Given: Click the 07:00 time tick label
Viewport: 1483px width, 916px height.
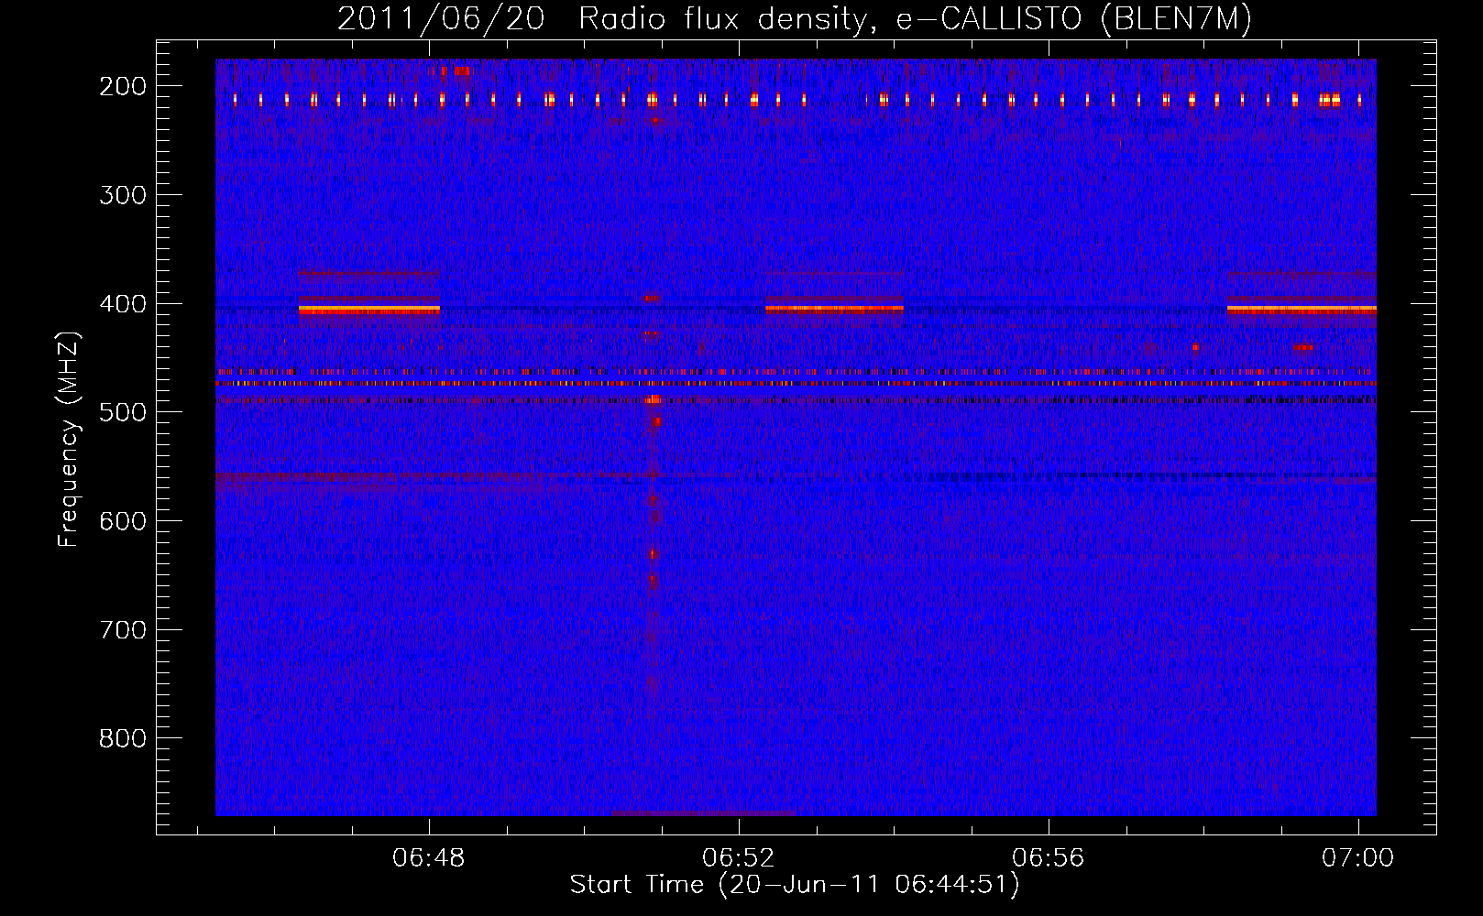Looking at the screenshot, I should 1357,858.
